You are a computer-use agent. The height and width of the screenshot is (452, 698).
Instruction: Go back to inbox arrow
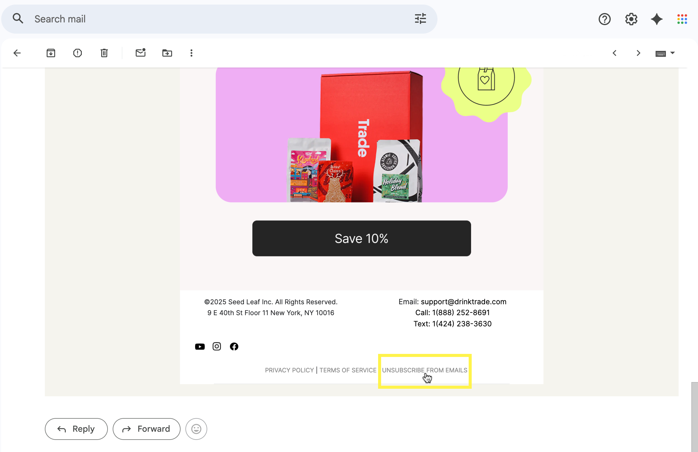click(17, 53)
